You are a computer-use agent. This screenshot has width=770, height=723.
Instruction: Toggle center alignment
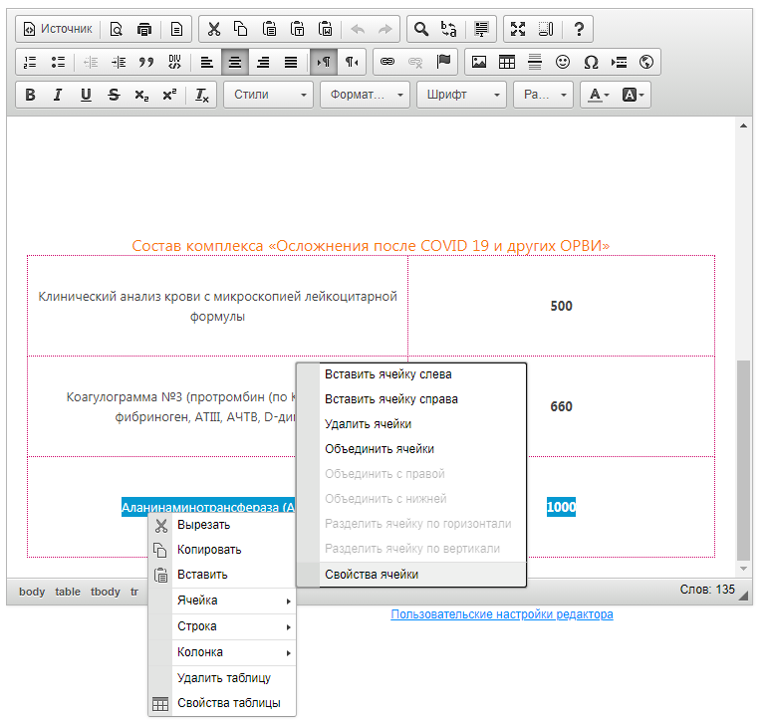(x=235, y=62)
